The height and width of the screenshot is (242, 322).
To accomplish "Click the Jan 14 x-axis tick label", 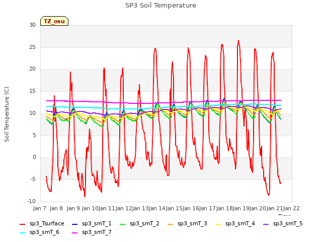I will [x=157, y=208].
